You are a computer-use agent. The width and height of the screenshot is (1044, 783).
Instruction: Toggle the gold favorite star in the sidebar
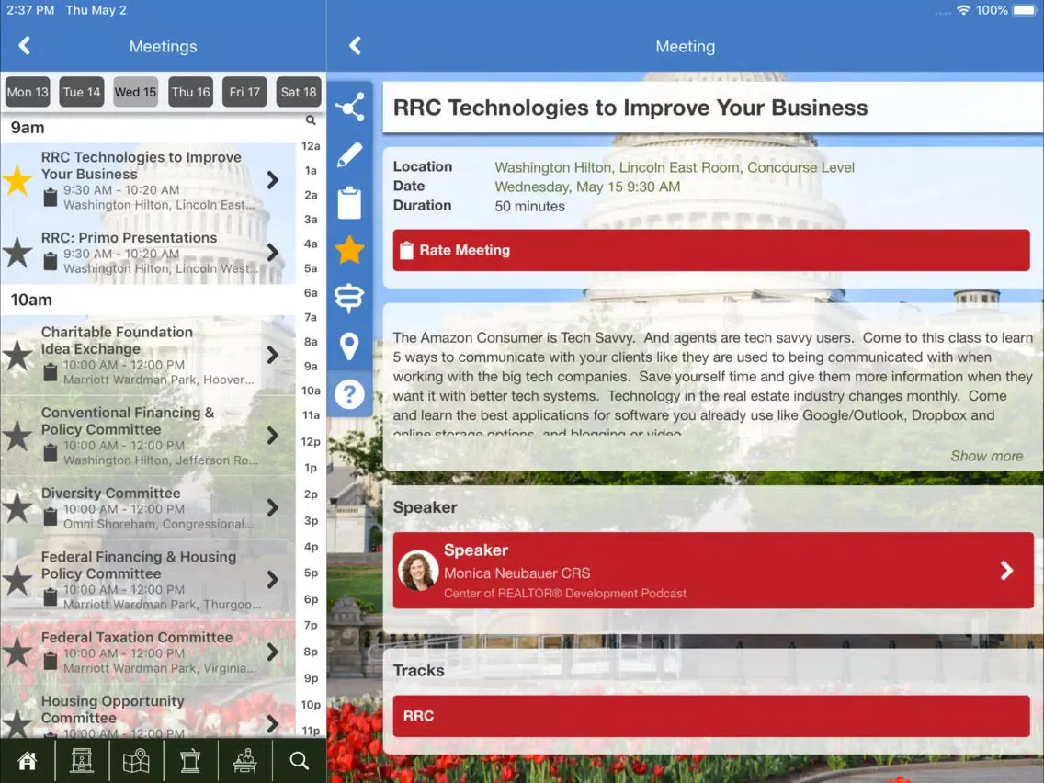(349, 250)
